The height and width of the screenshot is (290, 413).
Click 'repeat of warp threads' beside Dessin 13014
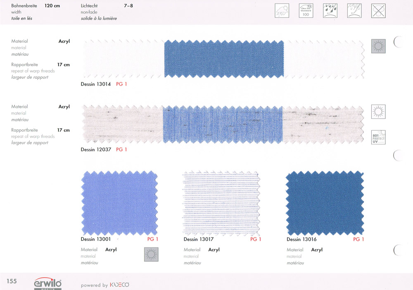click(x=33, y=71)
